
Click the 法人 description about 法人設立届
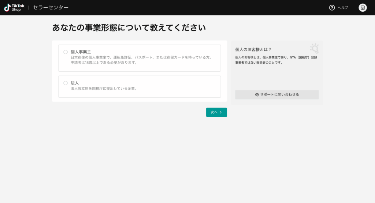tap(104, 89)
